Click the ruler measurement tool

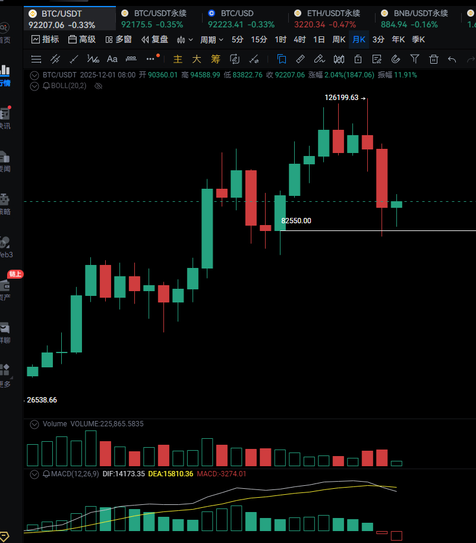(x=300, y=59)
